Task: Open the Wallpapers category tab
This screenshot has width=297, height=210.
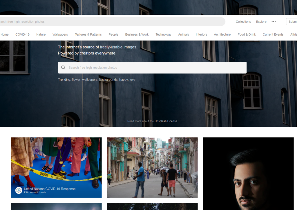Action: (x=60, y=34)
